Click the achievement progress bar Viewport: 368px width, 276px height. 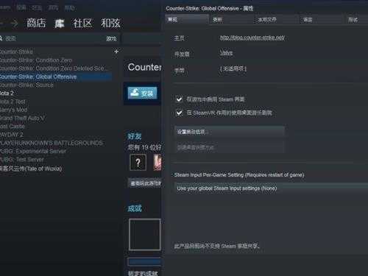[x=144, y=262]
